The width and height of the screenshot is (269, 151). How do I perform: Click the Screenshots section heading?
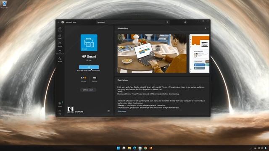(x=123, y=29)
